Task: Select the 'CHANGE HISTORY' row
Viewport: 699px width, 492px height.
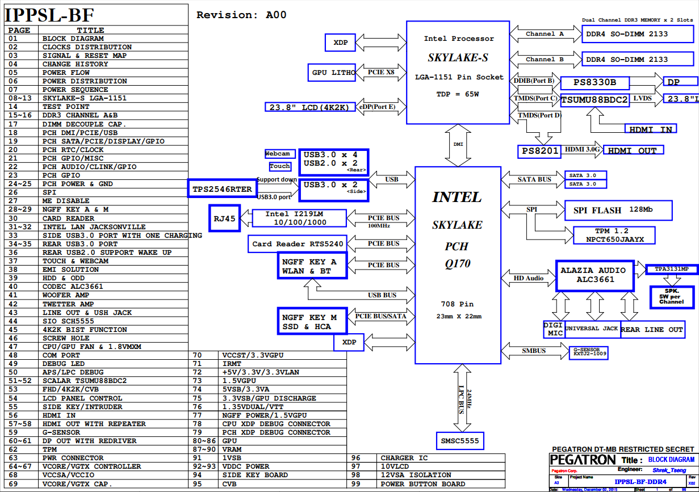Action: [97, 64]
